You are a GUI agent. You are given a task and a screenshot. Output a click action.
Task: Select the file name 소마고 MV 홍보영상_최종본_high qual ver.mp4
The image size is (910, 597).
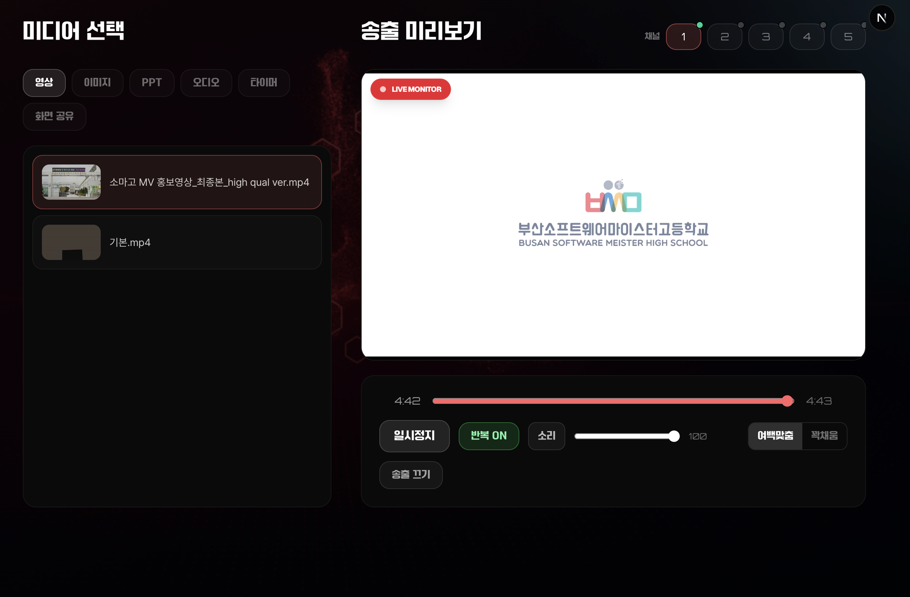tap(209, 182)
